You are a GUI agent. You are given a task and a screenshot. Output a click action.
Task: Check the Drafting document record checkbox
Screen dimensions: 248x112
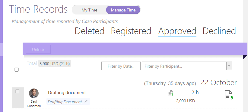[x=17, y=91]
